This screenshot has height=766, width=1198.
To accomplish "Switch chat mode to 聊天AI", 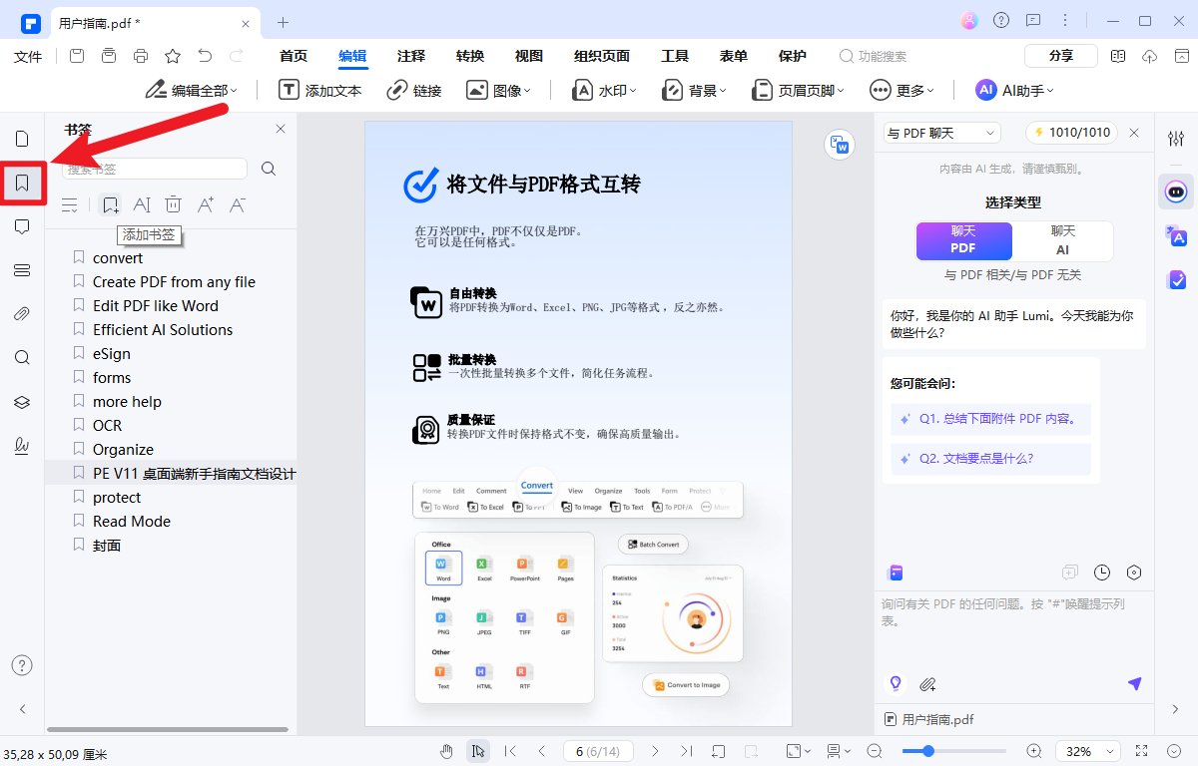I will click(x=1063, y=240).
